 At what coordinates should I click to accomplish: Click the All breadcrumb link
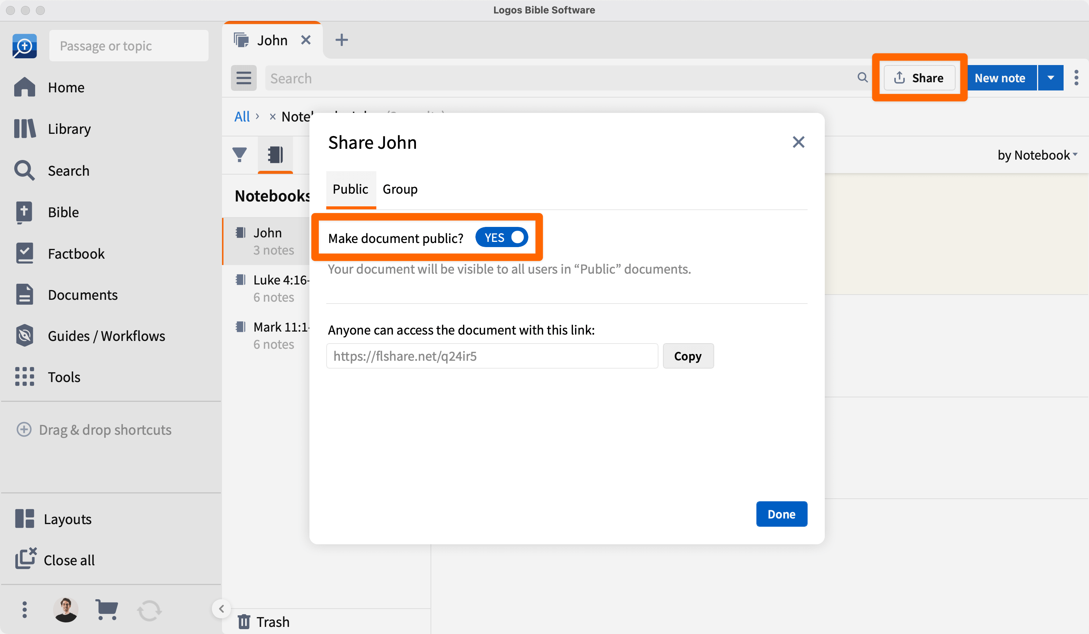[242, 116]
